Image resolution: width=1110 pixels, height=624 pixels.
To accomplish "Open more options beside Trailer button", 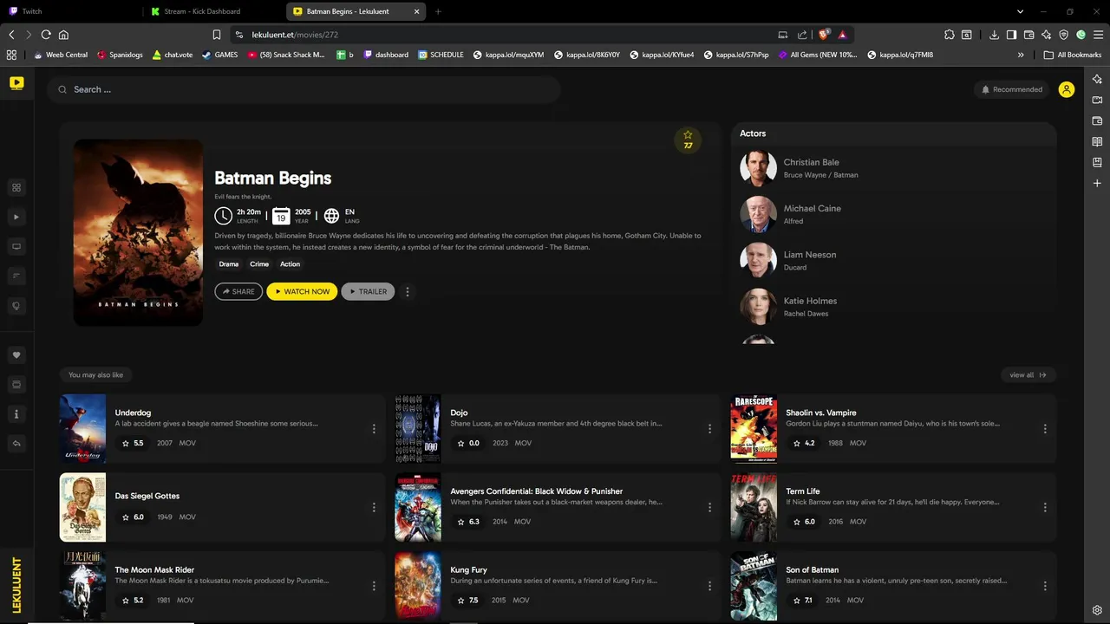I will pos(408,292).
